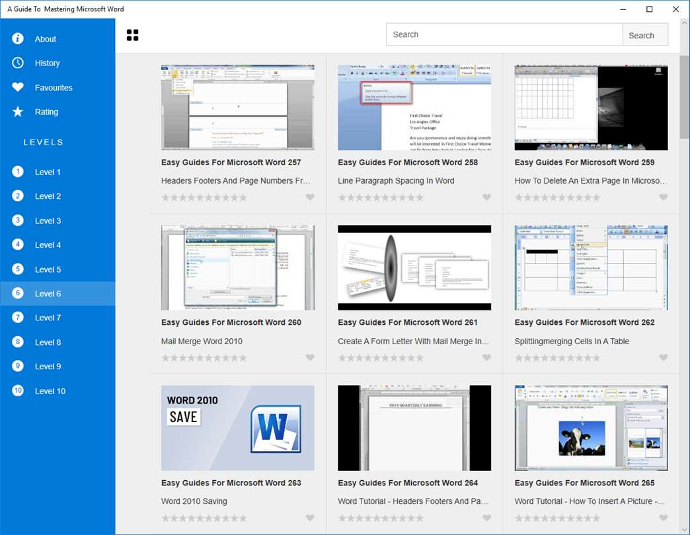Open the cow picture tutorial thumbnail

591,428
